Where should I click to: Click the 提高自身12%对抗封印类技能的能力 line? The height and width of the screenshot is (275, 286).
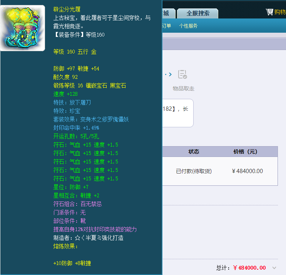pyautogui.click(x=95, y=230)
